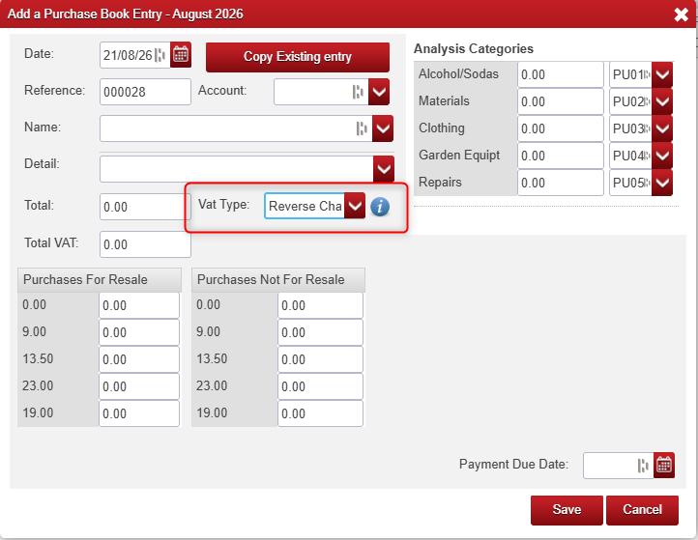698x540 pixels.
Task: Click Purchases Not For Resale 0.00 rate field
Action: [x=320, y=305]
